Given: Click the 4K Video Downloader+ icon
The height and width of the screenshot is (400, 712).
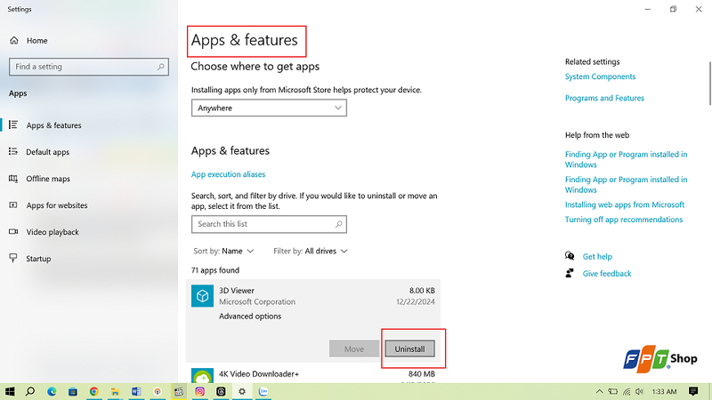Looking at the screenshot, I should click(x=203, y=375).
